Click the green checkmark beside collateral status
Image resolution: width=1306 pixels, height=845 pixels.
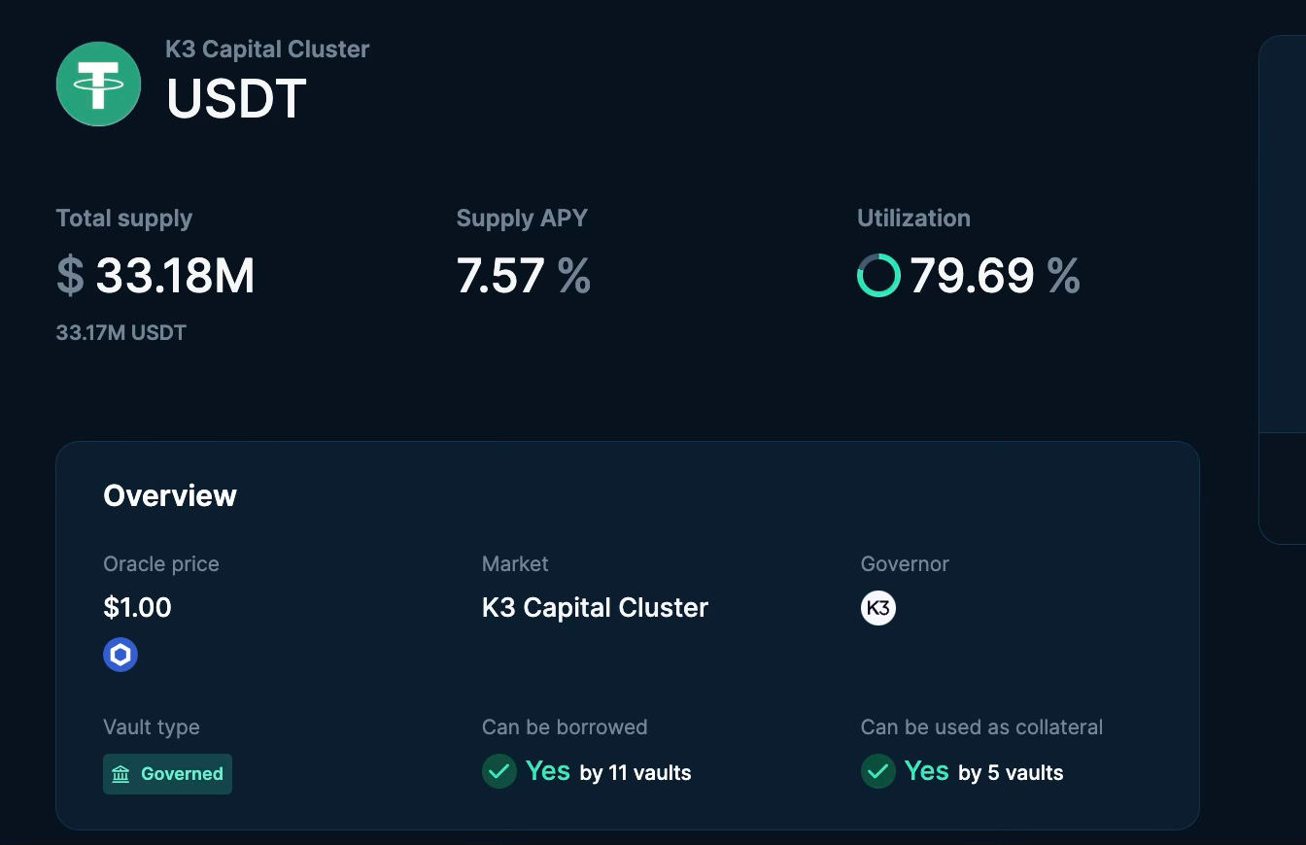(x=877, y=772)
